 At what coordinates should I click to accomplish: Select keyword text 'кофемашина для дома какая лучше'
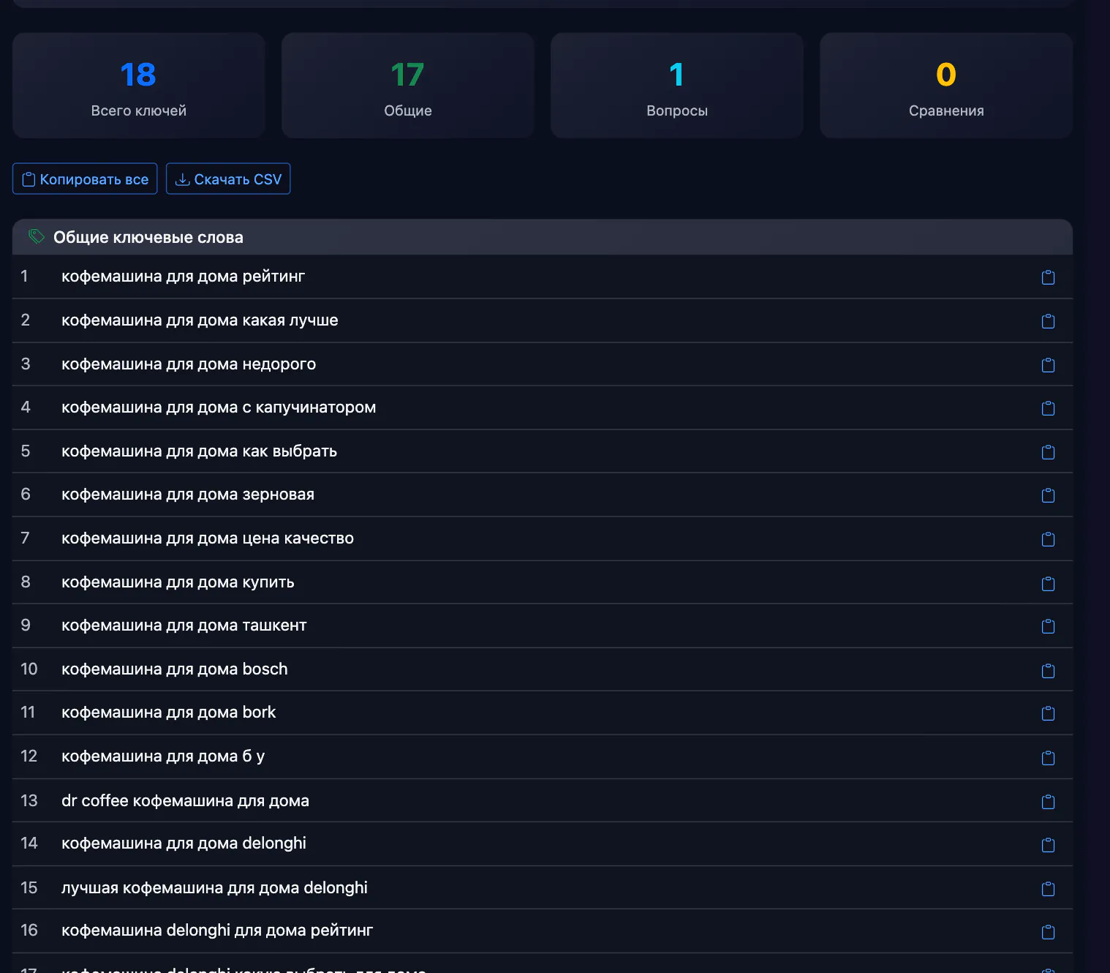point(200,320)
